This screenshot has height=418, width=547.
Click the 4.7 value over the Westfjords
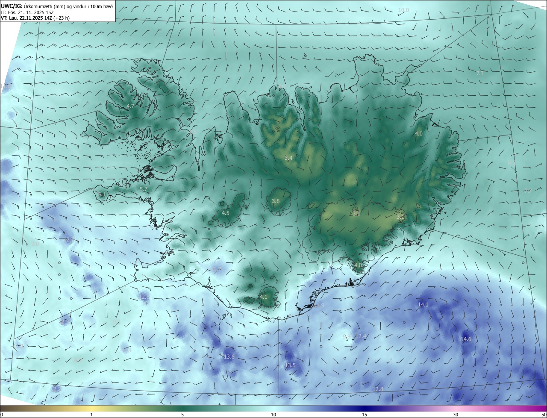[130, 106]
